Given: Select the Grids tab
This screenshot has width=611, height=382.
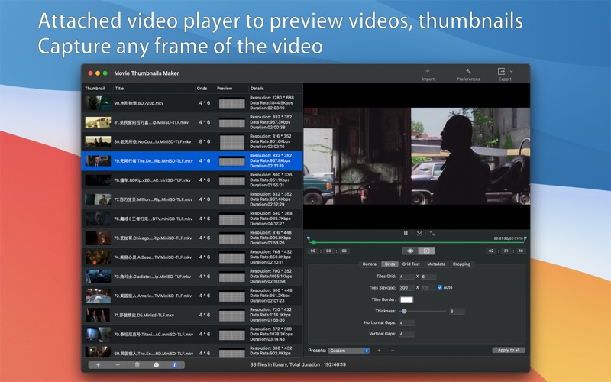Looking at the screenshot, I should pos(390,264).
